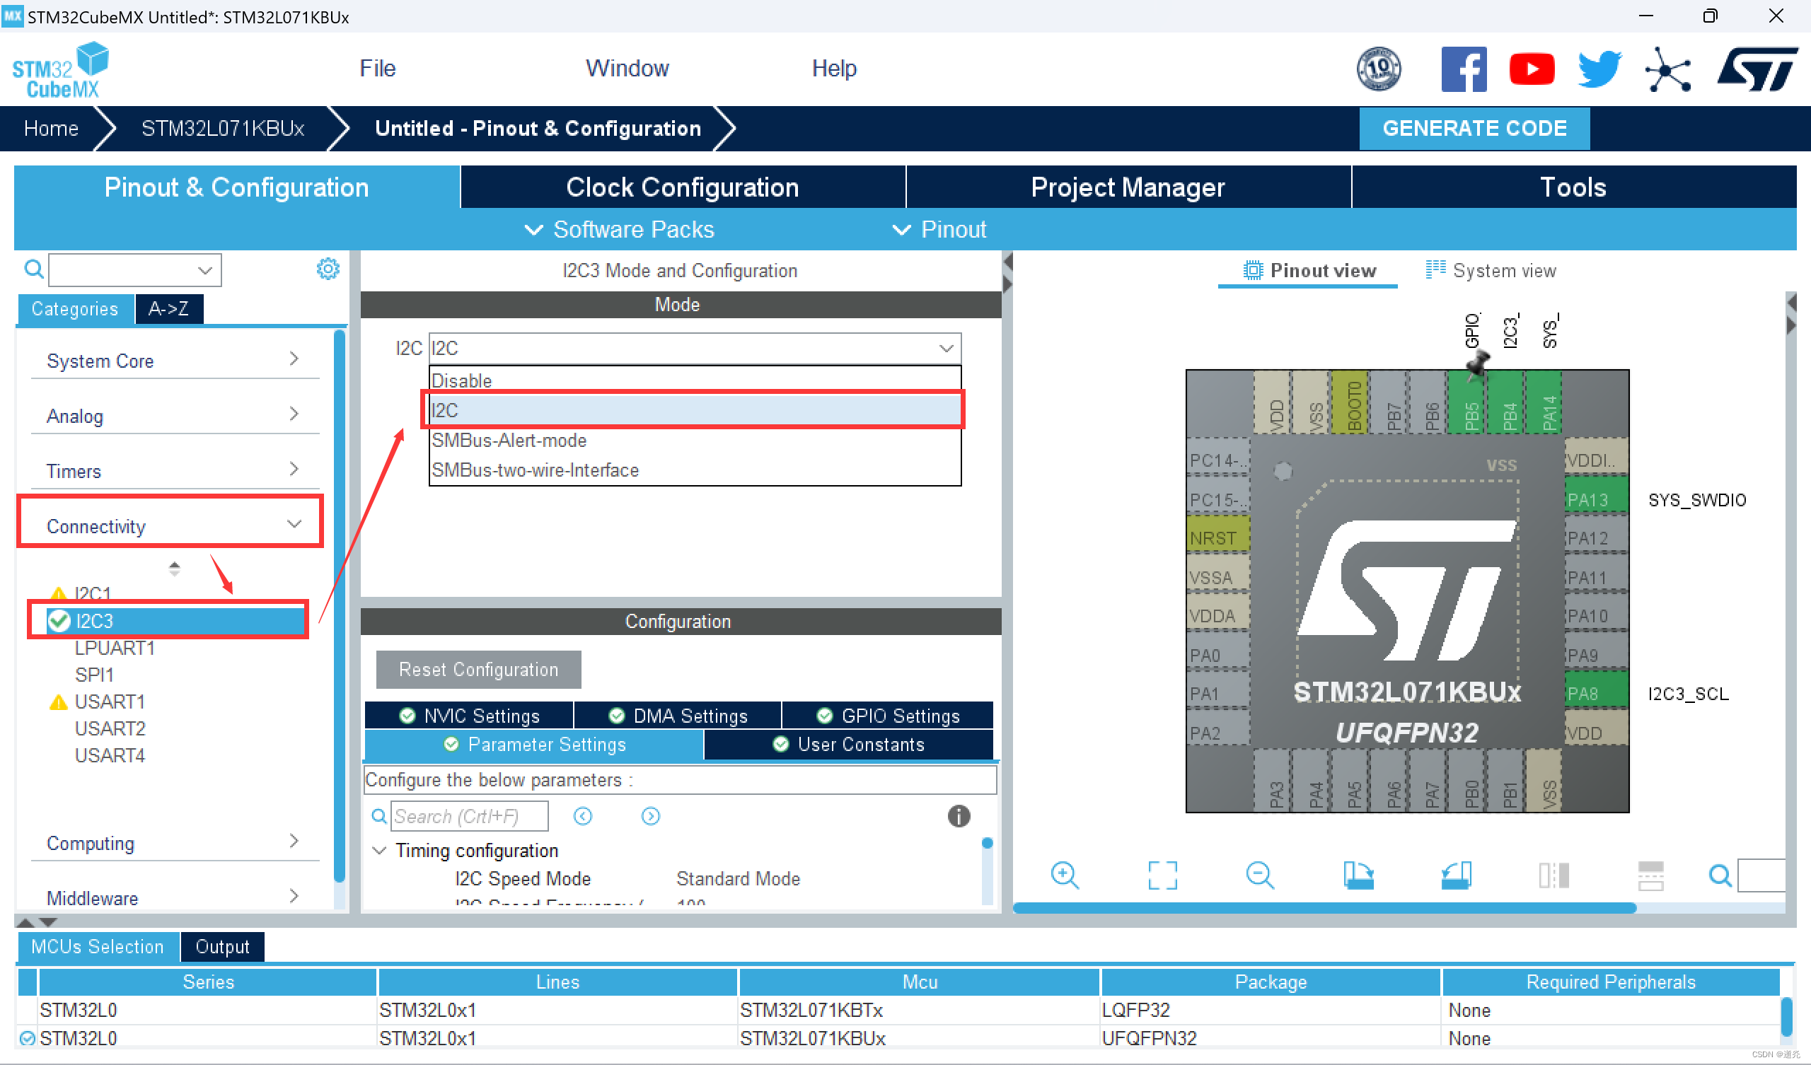The width and height of the screenshot is (1811, 1065).
Task: Switch to System view
Action: [1491, 270]
